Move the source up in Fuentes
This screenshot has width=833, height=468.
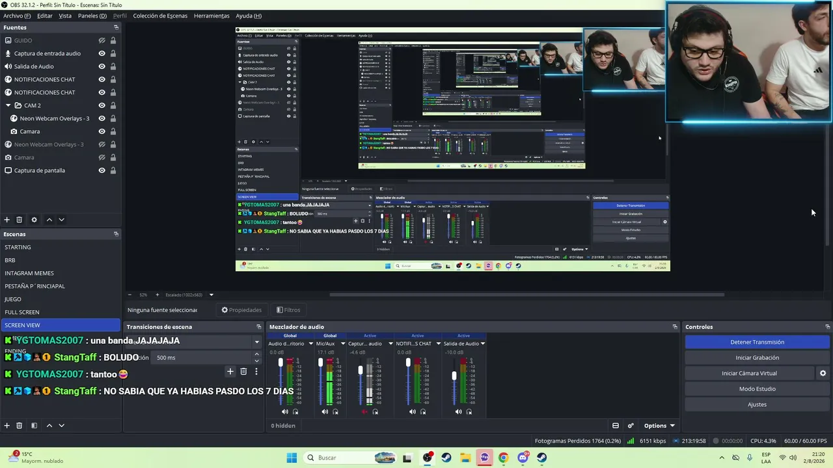click(49, 220)
